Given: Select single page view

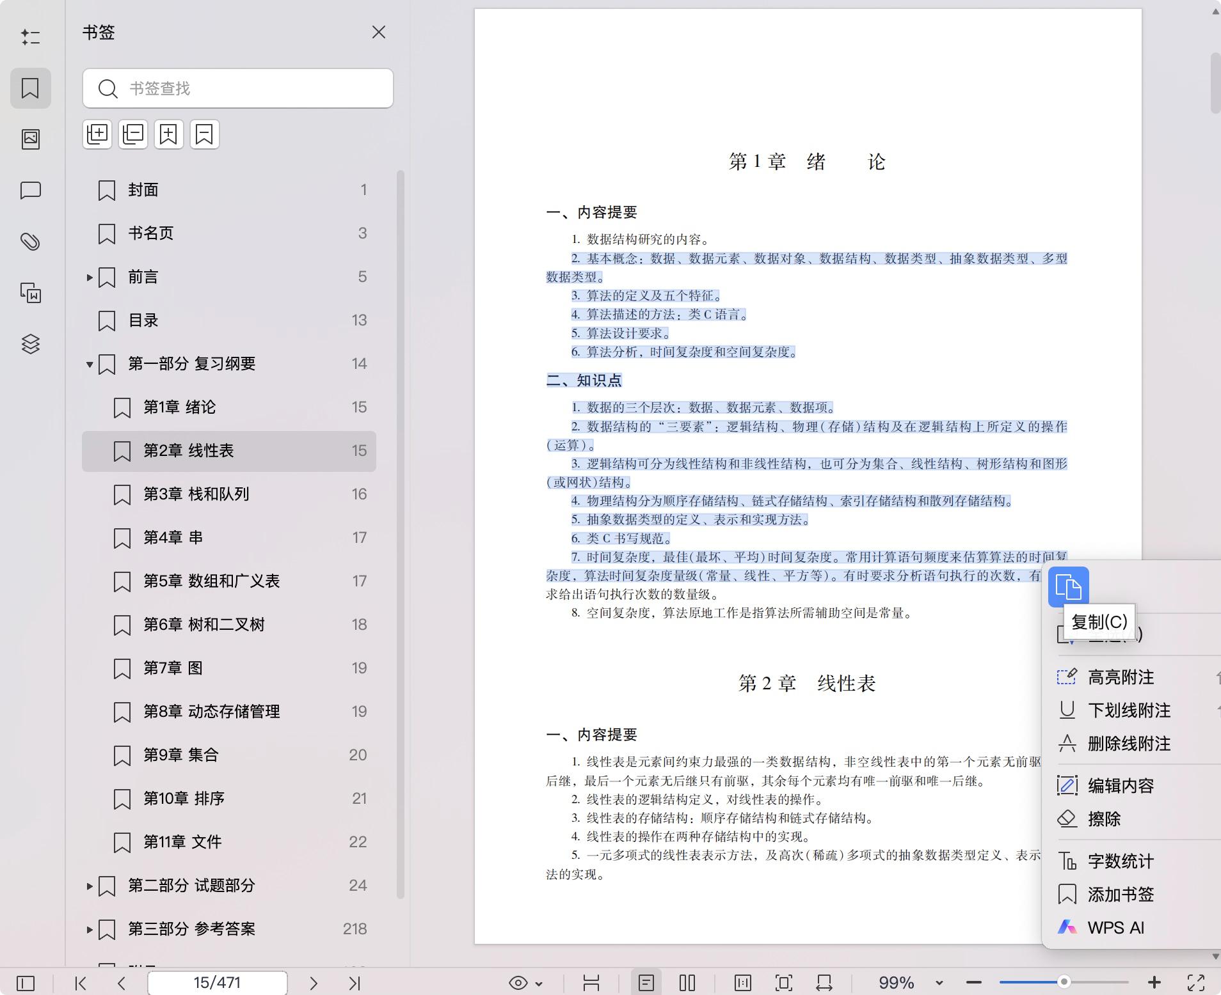Looking at the screenshot, I should 646,983.
